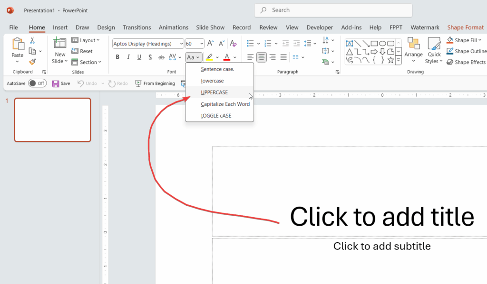Expand the bullets list dropdown arrow

pyautogui.click(x=258, y=44)
